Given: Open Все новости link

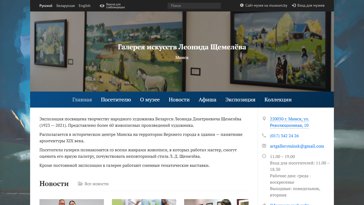Looking at the screenshot, I should tap(96, 184).
